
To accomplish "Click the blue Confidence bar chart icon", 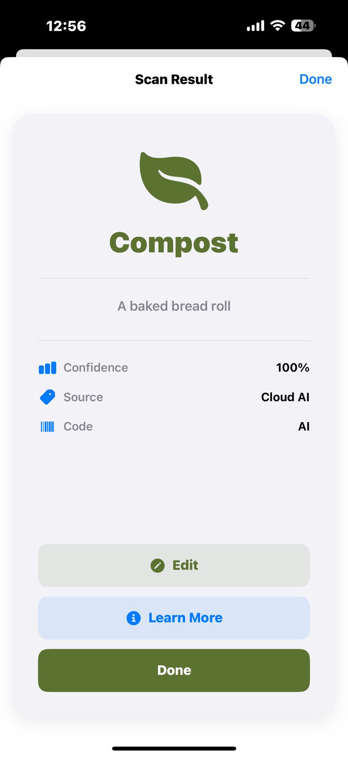I will 47,368.
